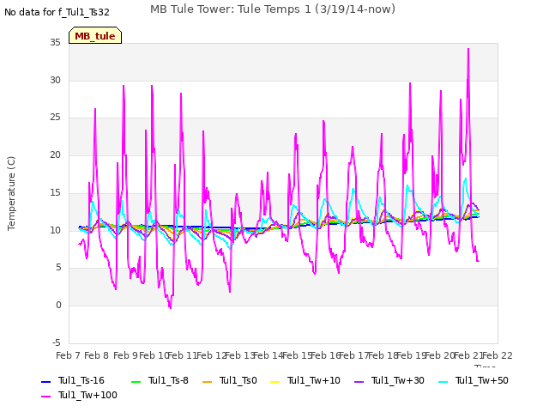Click the 30 y-axis tick label
The image size is (549, 412).
click(x=55, y=80)
